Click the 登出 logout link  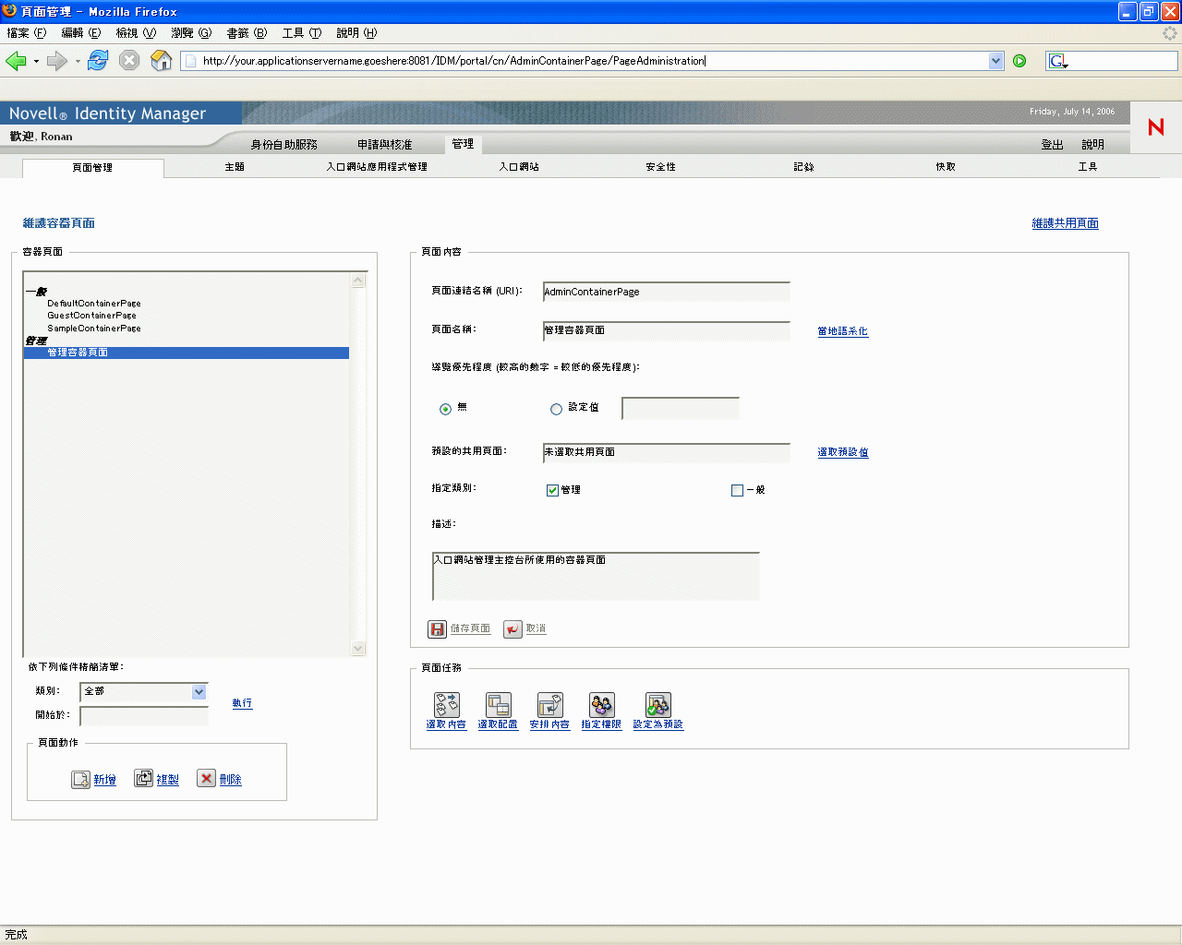tap(1053, 145)
